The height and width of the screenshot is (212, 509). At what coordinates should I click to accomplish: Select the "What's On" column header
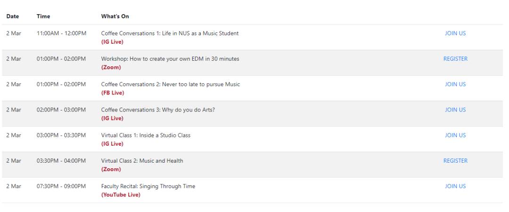coord(115,16)
